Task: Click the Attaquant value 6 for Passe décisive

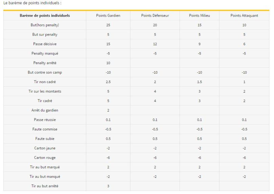Action: click(x=244, y=44)
